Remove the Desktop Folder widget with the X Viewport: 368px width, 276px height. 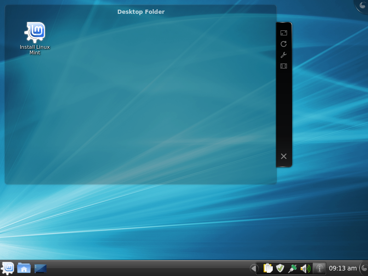(284, 156)
